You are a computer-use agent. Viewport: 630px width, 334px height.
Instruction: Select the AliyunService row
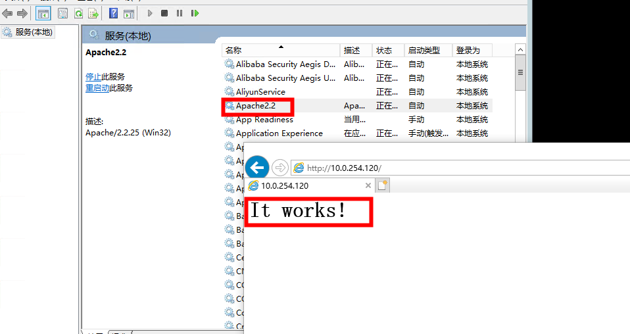coord(357,91)
